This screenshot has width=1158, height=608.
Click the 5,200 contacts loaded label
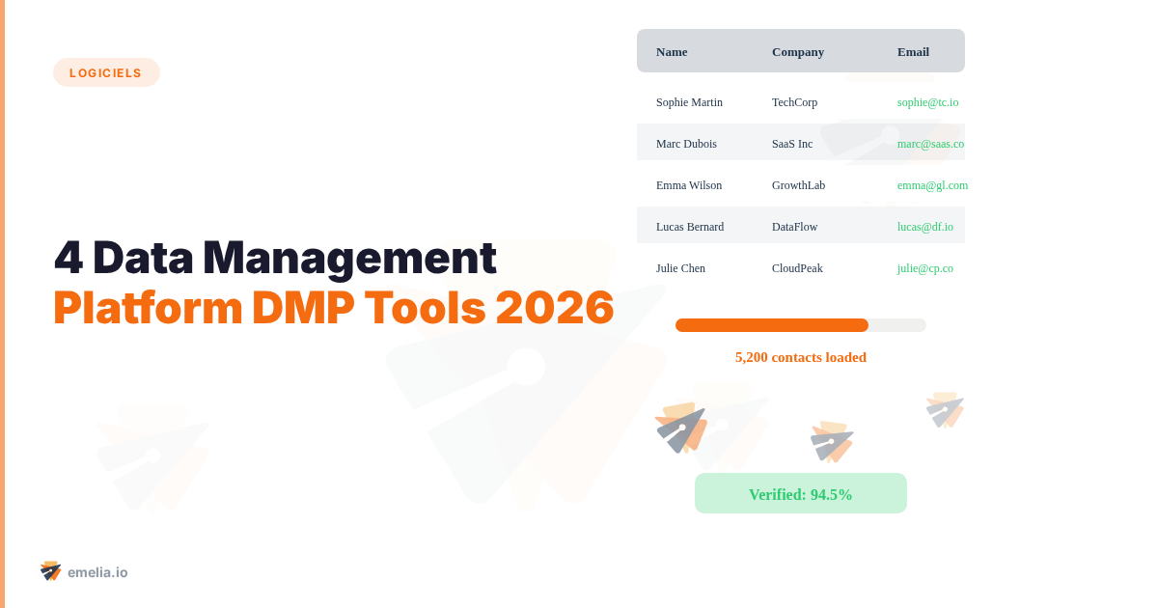click(x=800, y=357)
